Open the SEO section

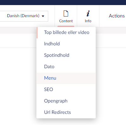point(66,89)
